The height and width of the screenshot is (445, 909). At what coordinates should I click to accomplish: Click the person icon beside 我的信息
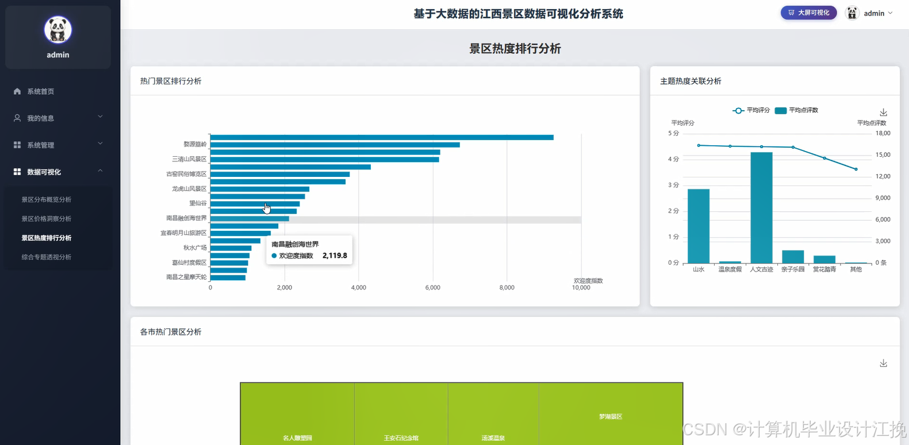point(17,118)
